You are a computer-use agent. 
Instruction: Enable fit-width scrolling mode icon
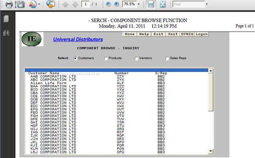coord(150,4)
